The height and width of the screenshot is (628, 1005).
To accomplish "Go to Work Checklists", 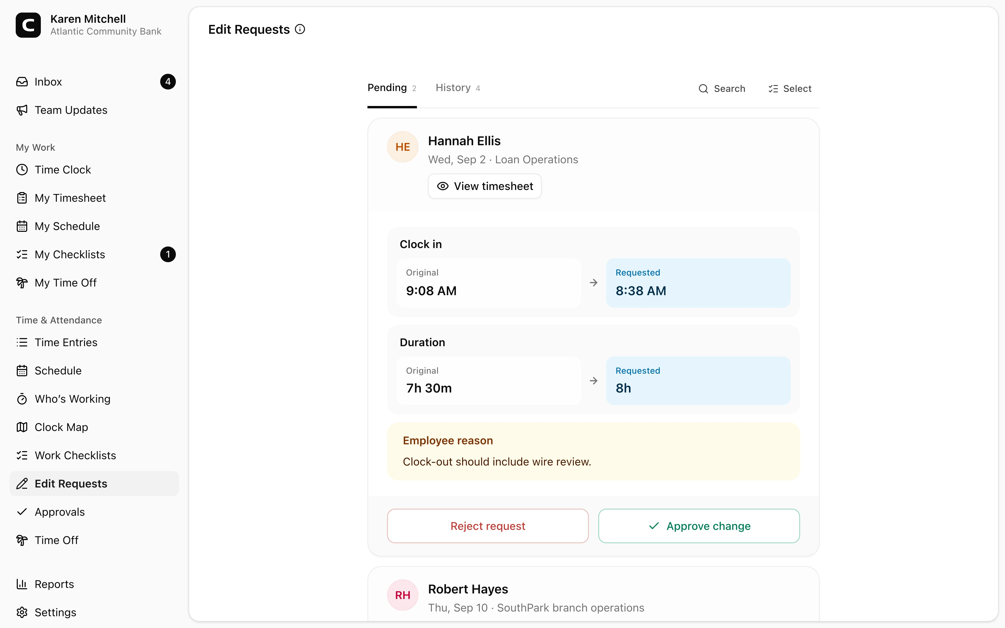I will 94,456.
